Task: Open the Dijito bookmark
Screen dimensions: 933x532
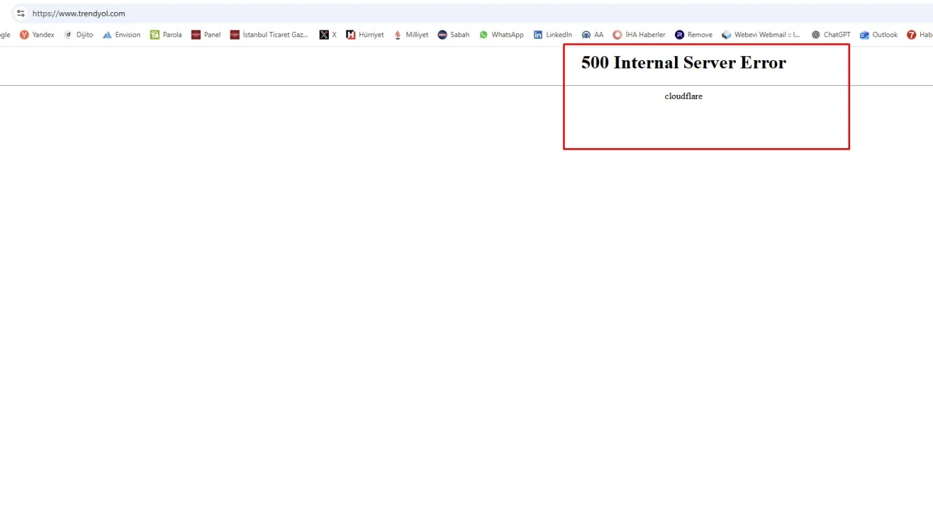Action: pos(78,35)
